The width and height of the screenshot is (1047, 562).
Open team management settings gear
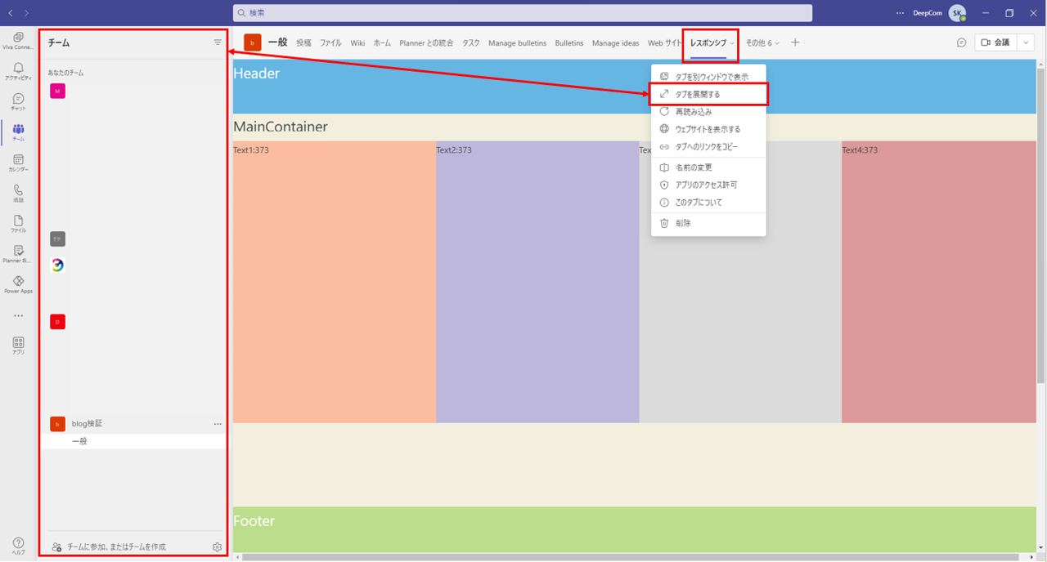click(217, 546)
